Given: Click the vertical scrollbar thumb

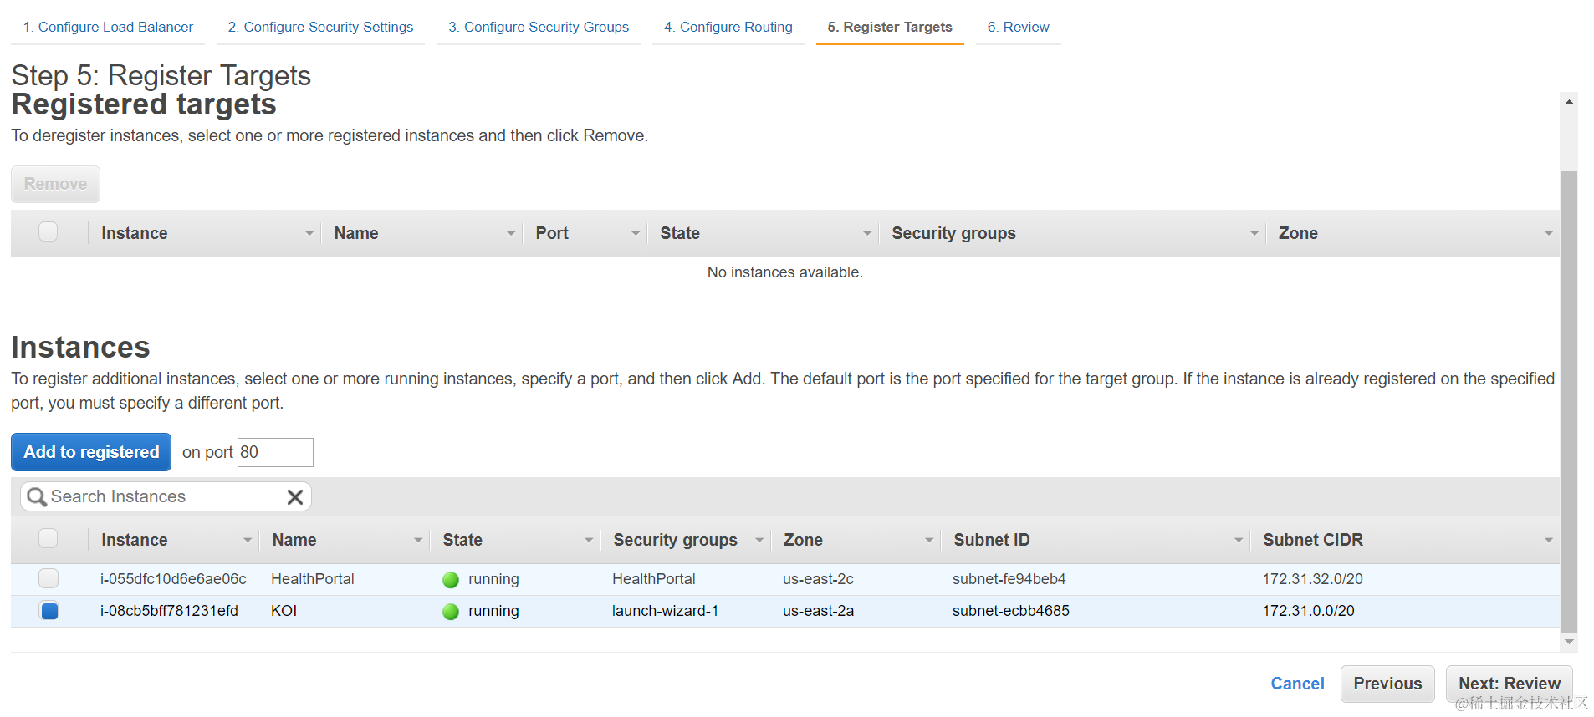Looking at the screenshot, I should pos(1569,401).
